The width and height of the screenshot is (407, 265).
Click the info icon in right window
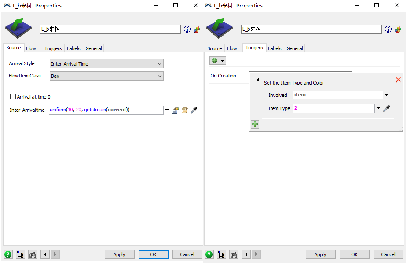[x=389, y=29]
